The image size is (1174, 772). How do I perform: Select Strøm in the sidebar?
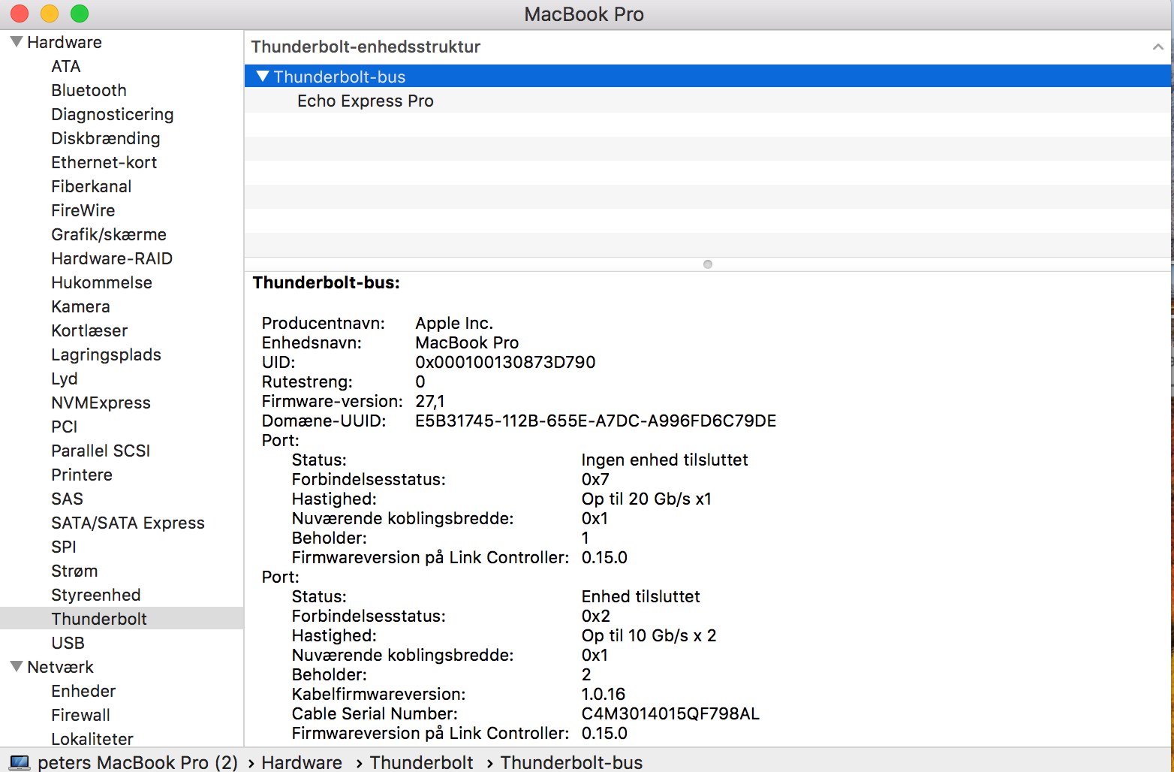coord(74,571)
